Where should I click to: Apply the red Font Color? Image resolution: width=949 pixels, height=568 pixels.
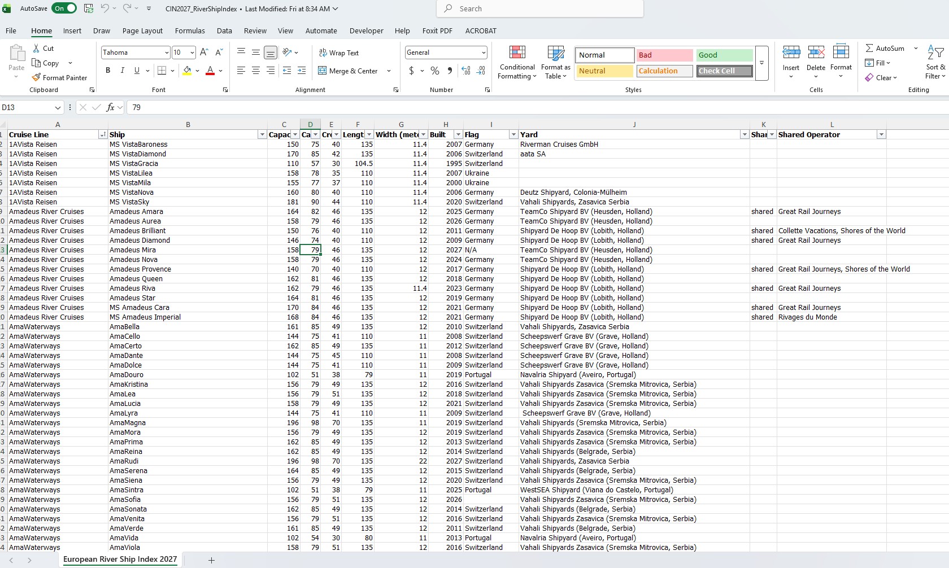pyautogui.click(x=210, y=71)
